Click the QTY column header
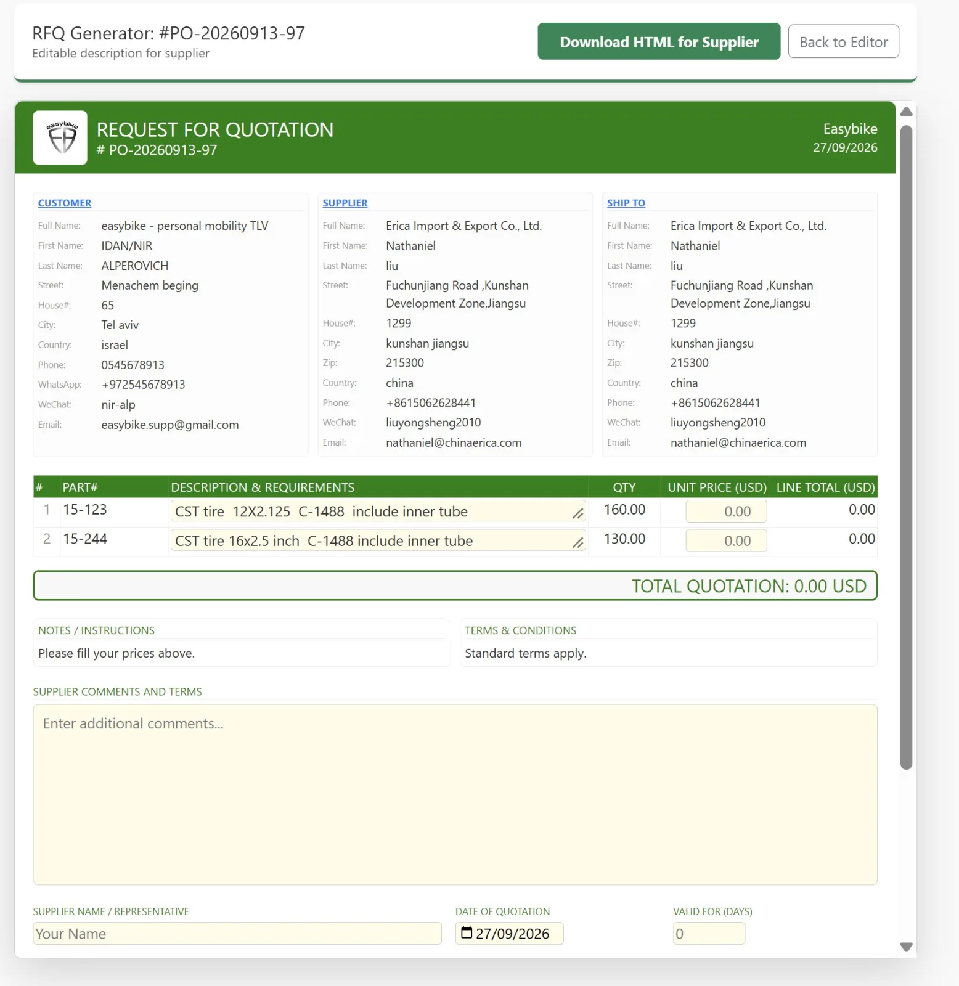 pos(624,487)
